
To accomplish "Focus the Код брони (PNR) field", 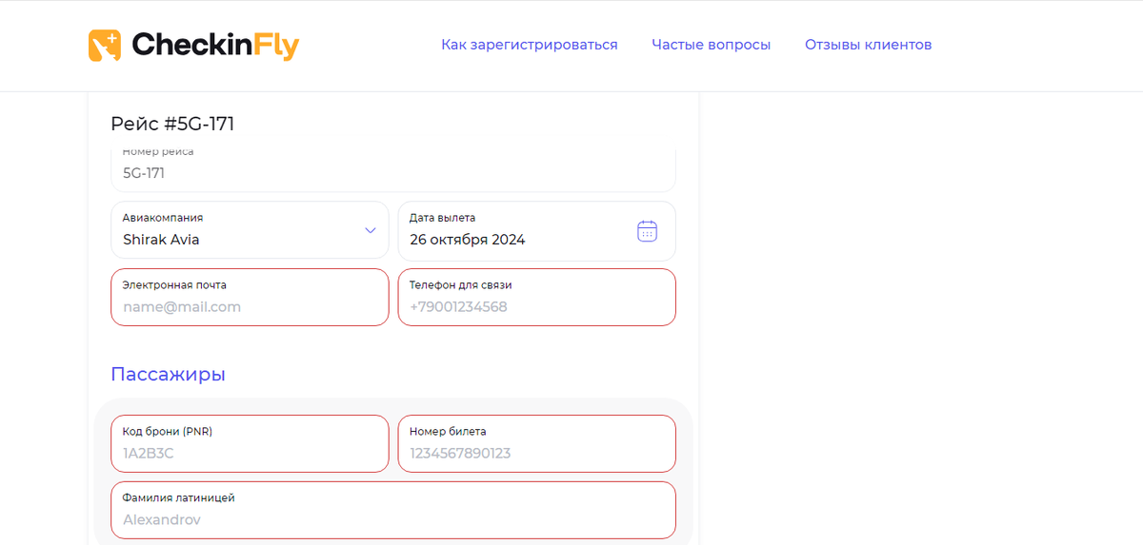I will click(x=250, y=443).
